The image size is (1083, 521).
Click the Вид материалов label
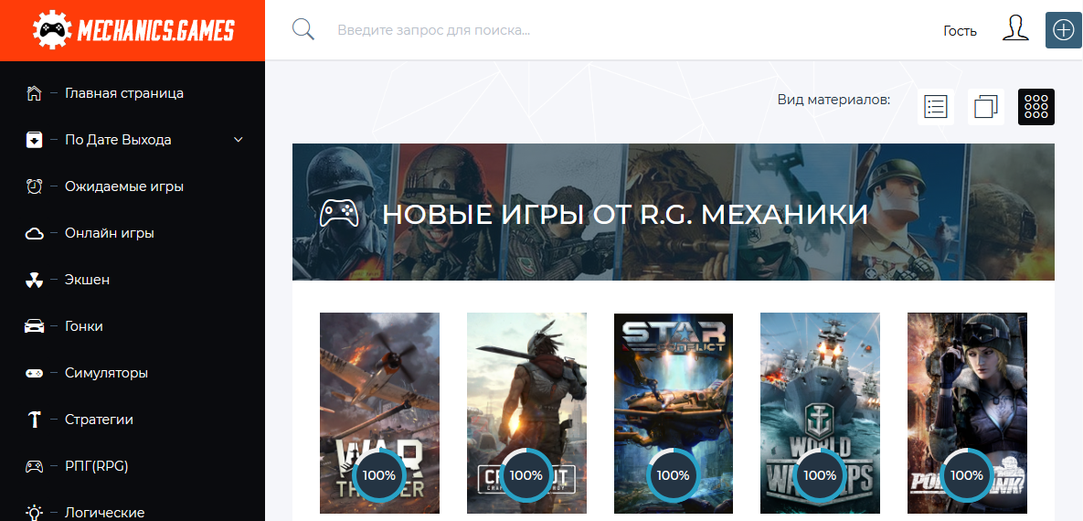click(833, 100)
